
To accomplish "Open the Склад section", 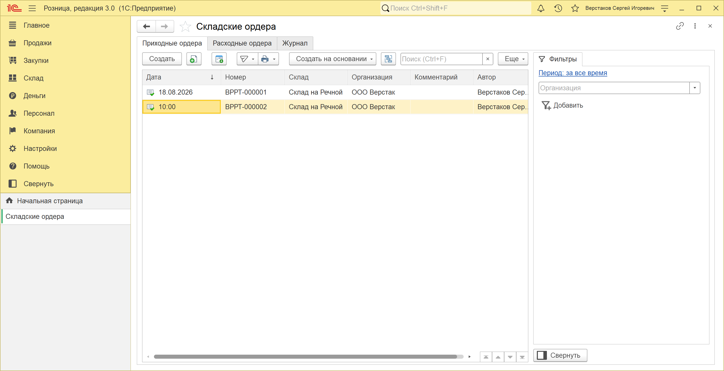I will 65,78.
